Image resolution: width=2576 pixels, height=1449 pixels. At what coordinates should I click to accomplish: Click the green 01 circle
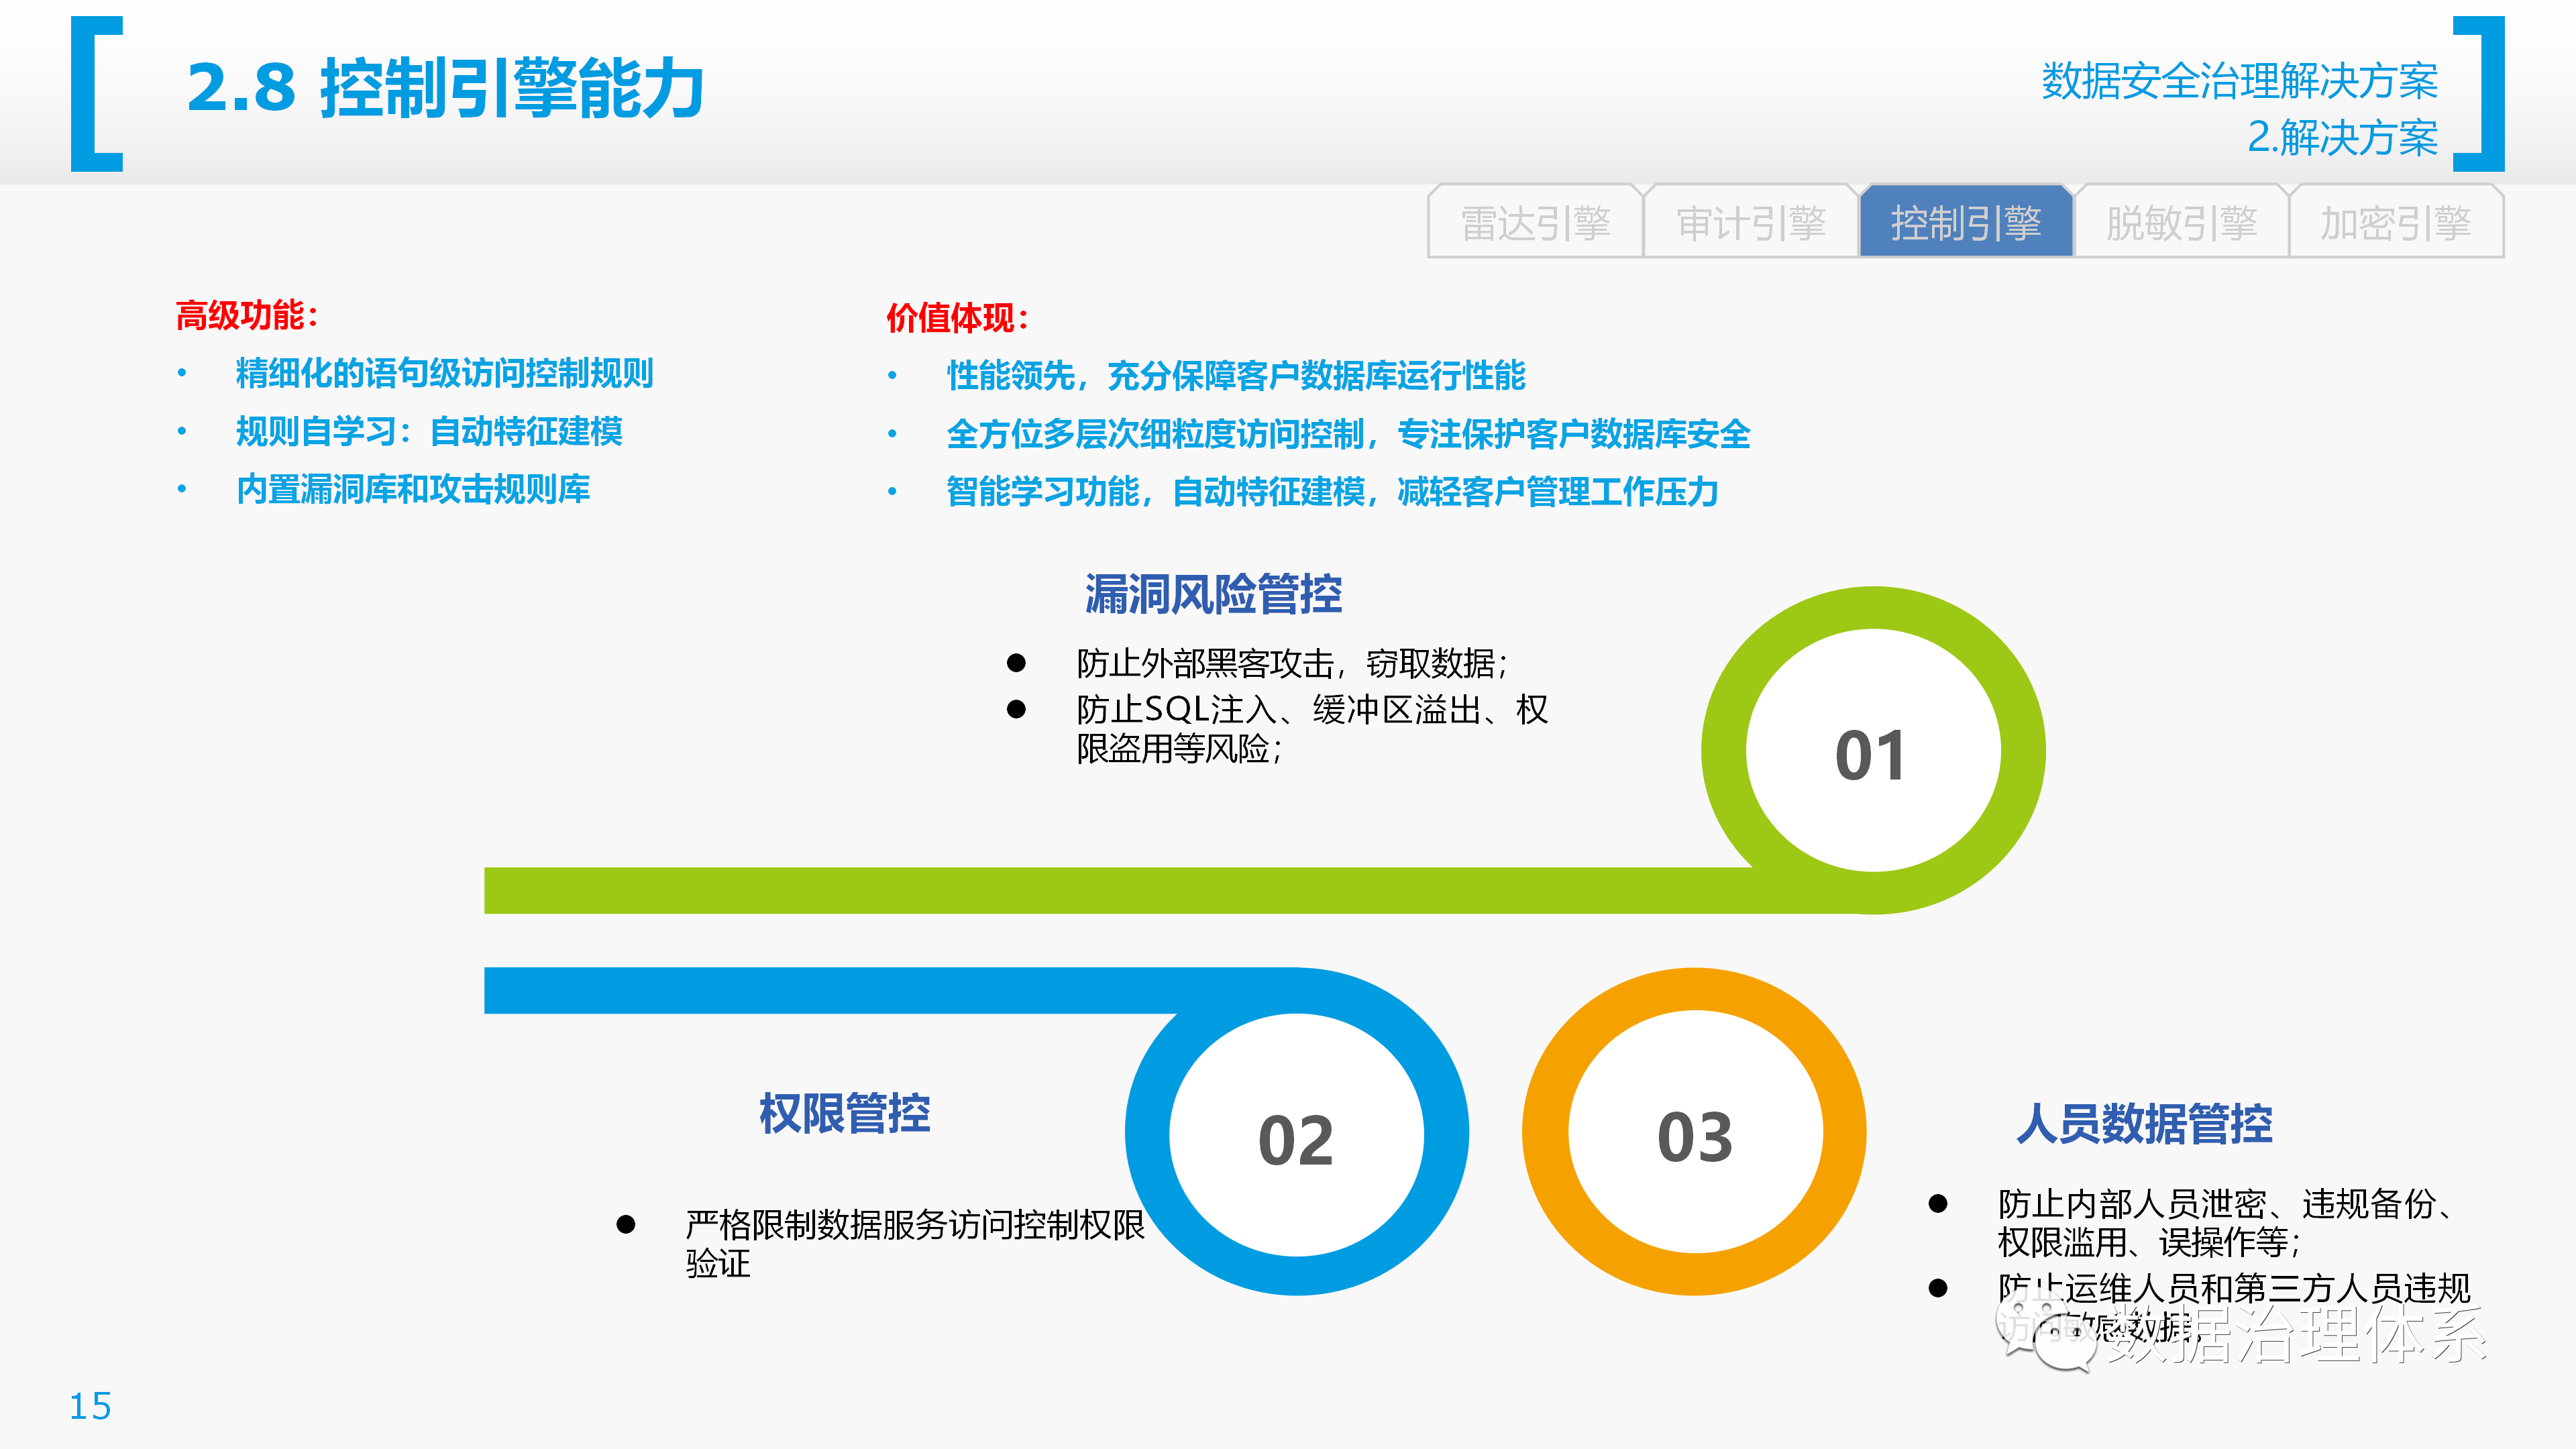click(x=1873, y=751)
